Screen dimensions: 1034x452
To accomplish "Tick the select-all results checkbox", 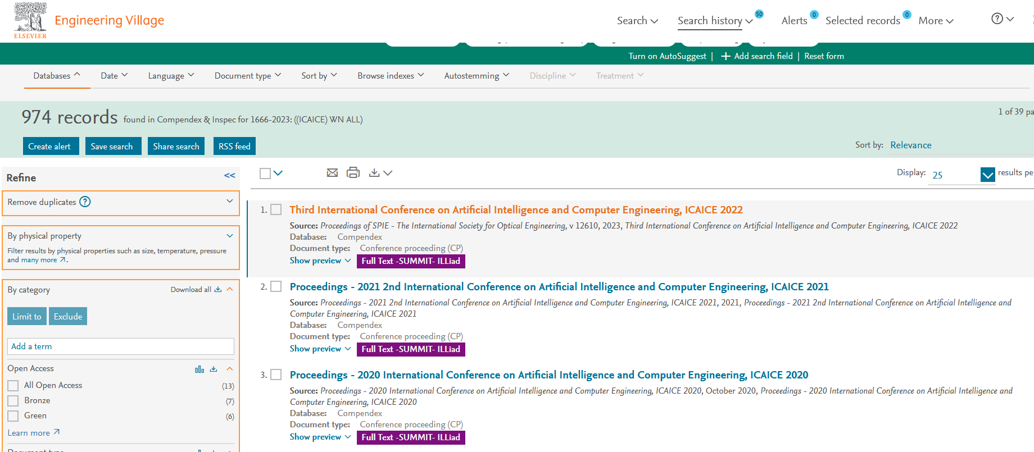I will (265, 174).
